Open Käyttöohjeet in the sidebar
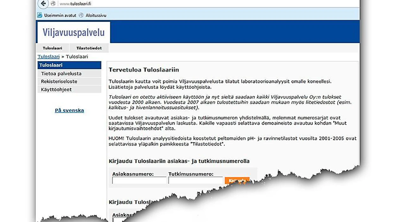The image size is (395, 222). 69,89
